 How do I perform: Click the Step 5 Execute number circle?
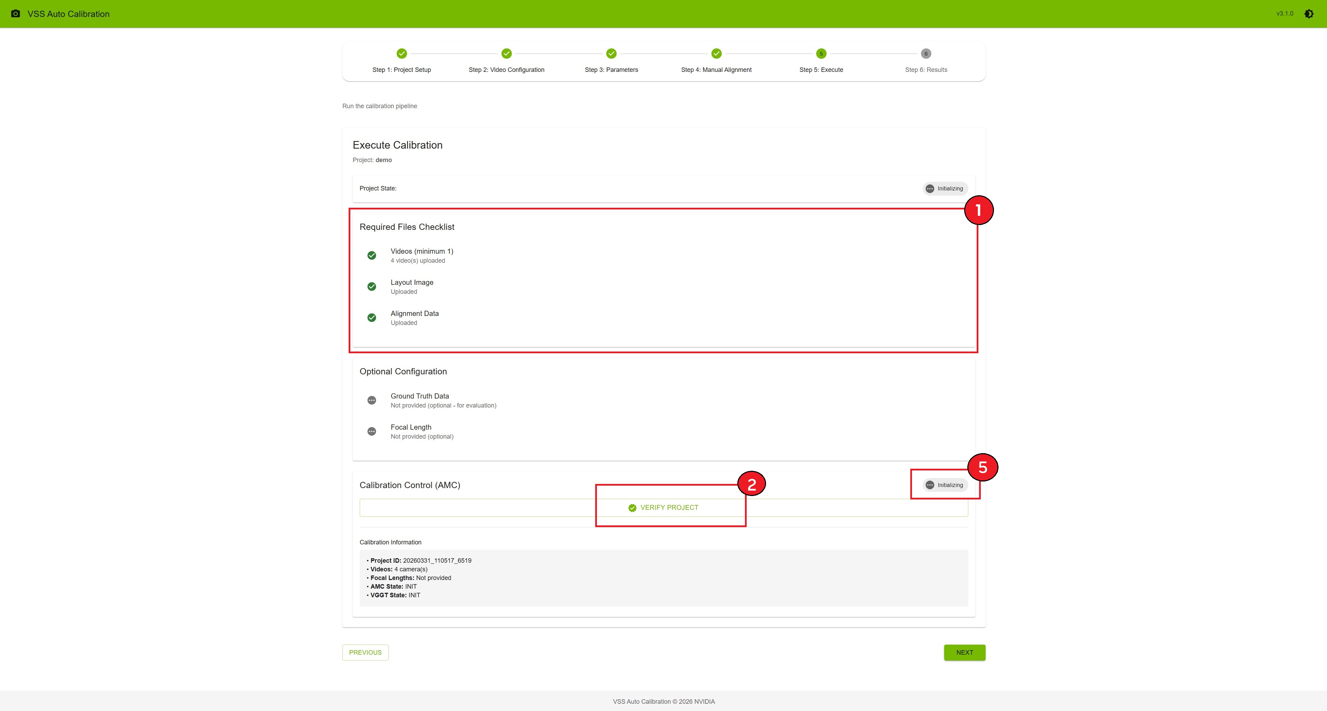(821, 54)
